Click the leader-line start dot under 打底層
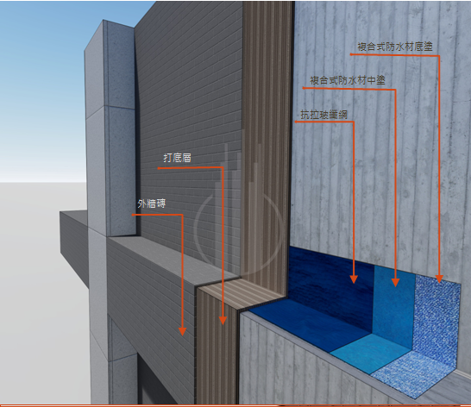The width and height of the screenshot is (471, 407). point(159,168)
